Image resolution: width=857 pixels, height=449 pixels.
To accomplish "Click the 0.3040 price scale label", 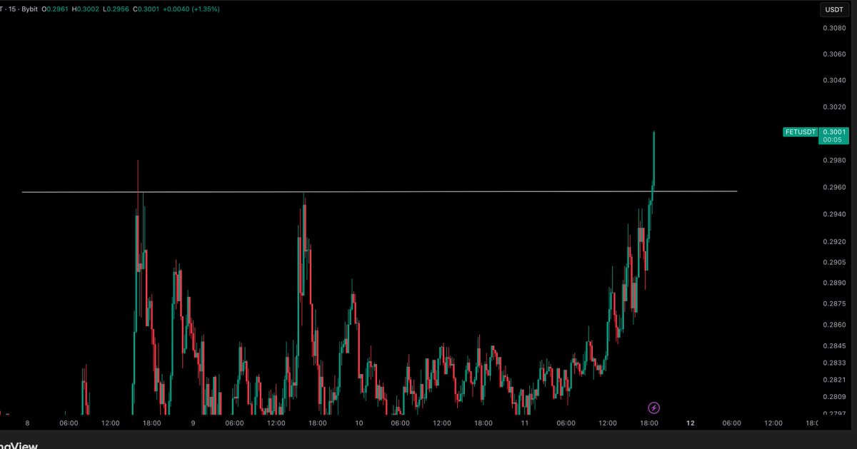I will 835,81.
